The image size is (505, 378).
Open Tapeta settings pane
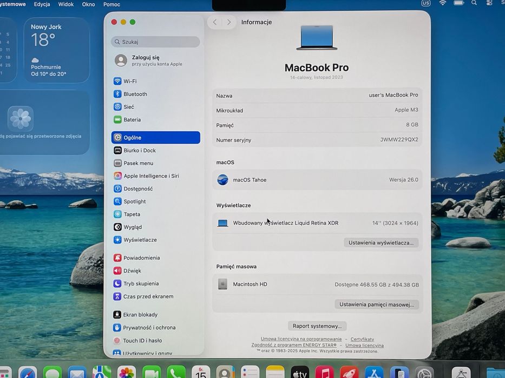(x=127, y=214)
